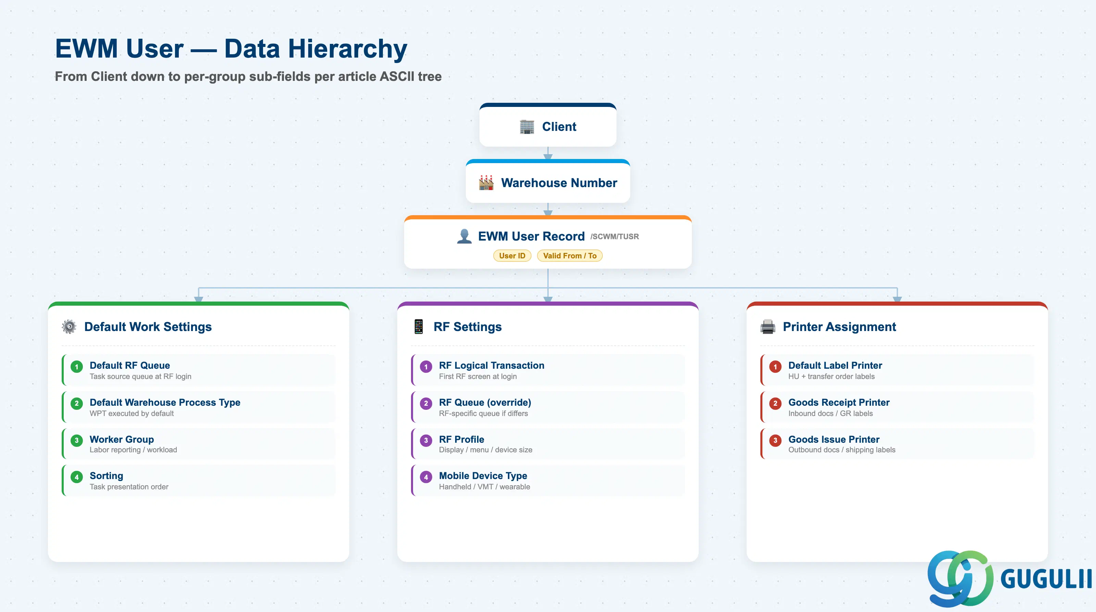Click the Default RF Queue title
Viewport: 1096px width, 612px height.
130,366
